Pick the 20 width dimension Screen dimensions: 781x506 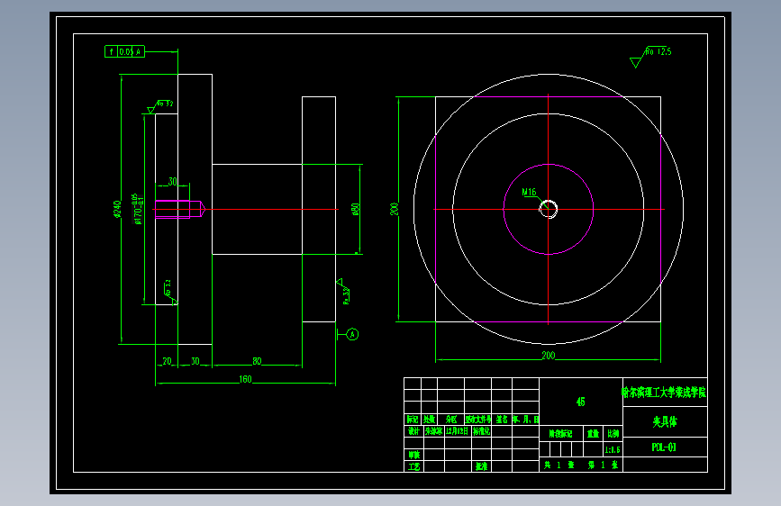point(167,361)
